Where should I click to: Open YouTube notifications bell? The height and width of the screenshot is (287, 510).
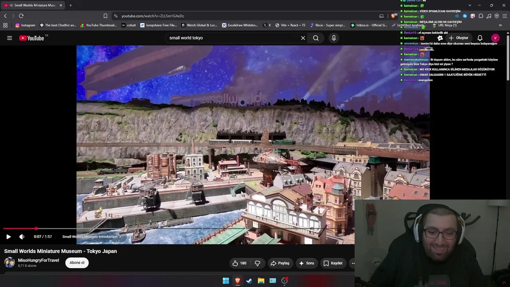pyautogui.click(x=480, y=38)
